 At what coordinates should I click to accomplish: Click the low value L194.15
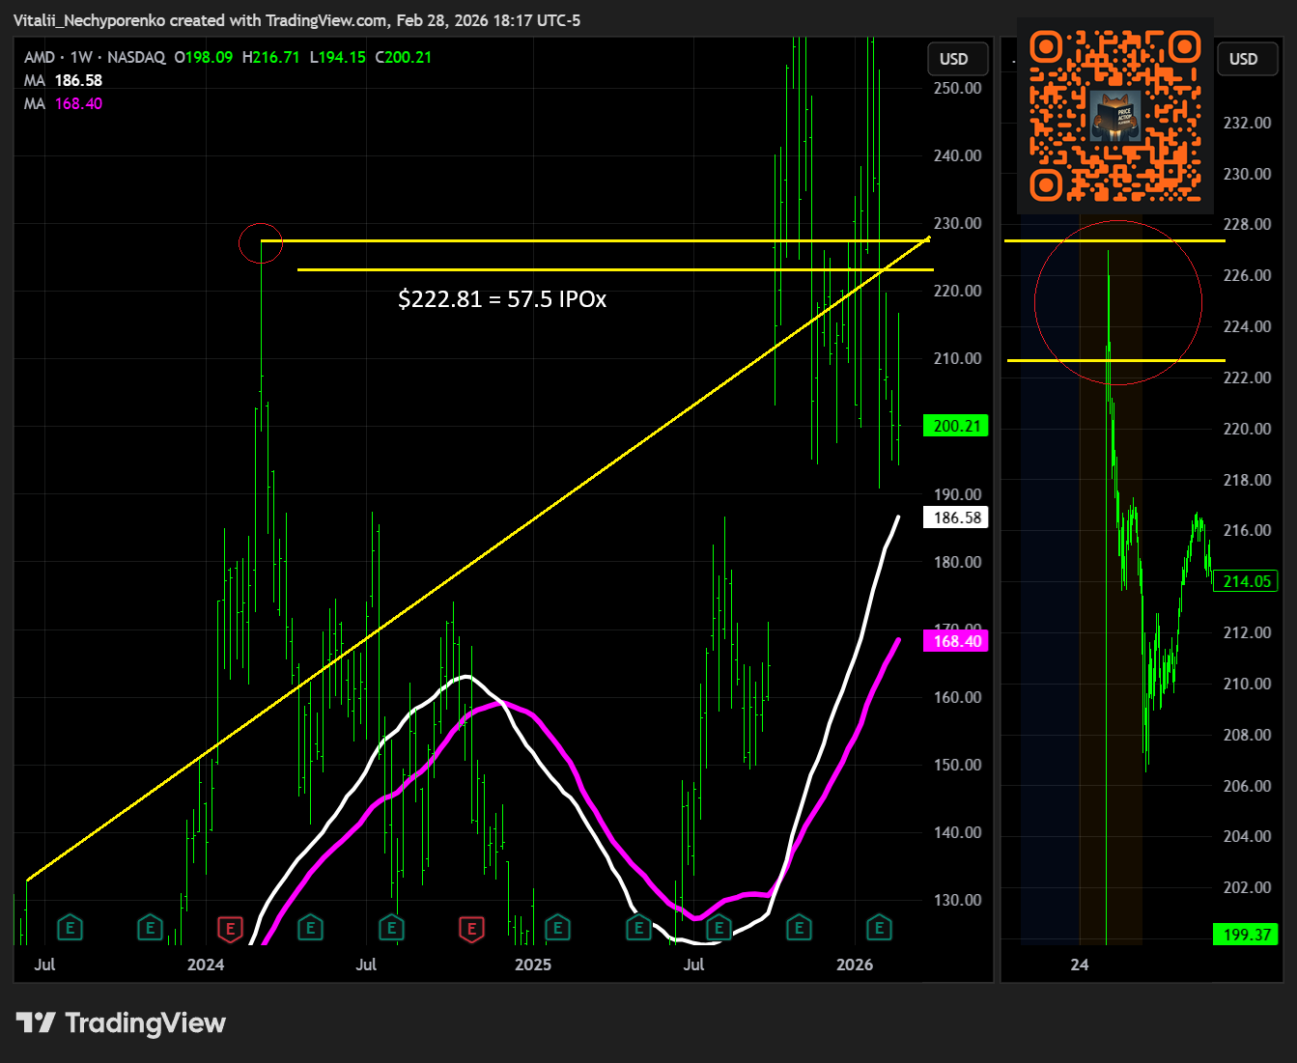(x=338, y=57)
